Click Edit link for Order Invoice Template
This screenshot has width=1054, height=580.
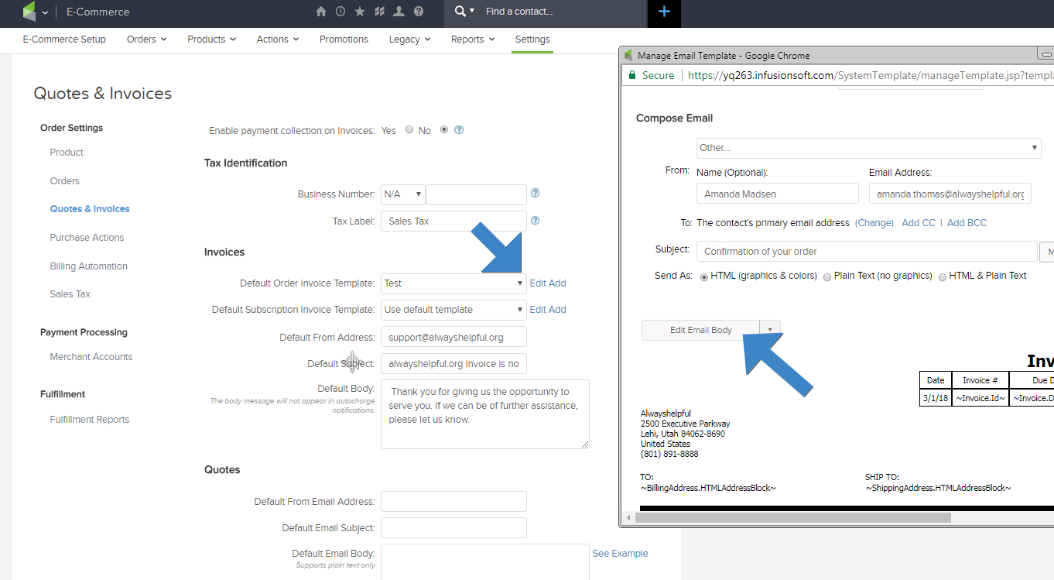(x=538, y=283)
